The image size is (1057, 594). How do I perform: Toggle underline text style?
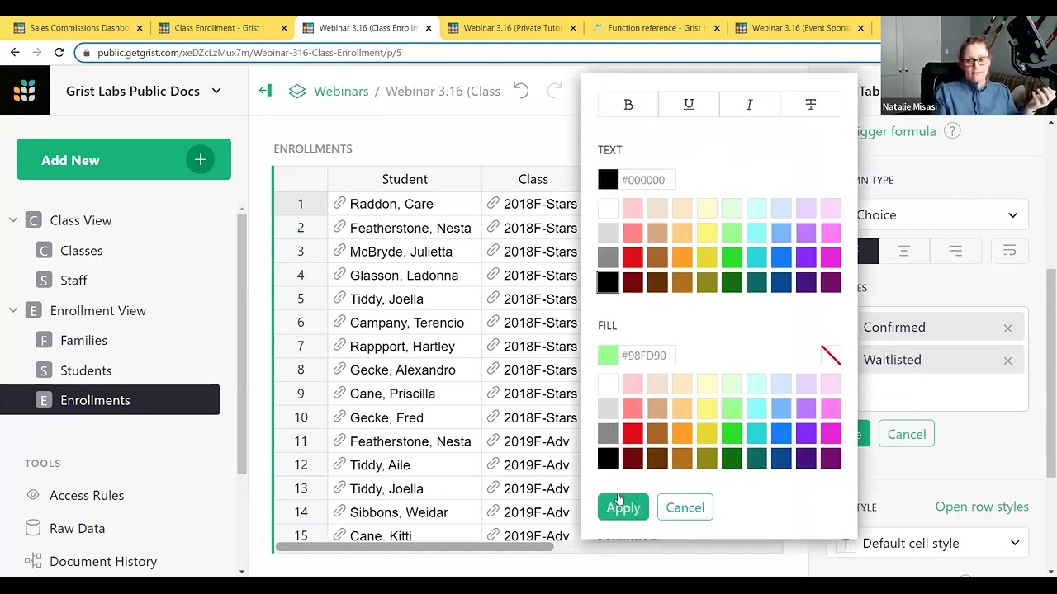pos(689,105)
